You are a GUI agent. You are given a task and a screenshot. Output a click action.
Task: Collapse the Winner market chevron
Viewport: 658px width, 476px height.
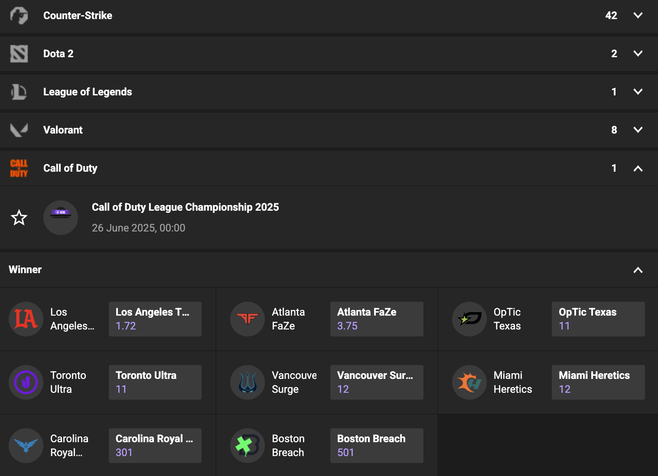(638, 270)
